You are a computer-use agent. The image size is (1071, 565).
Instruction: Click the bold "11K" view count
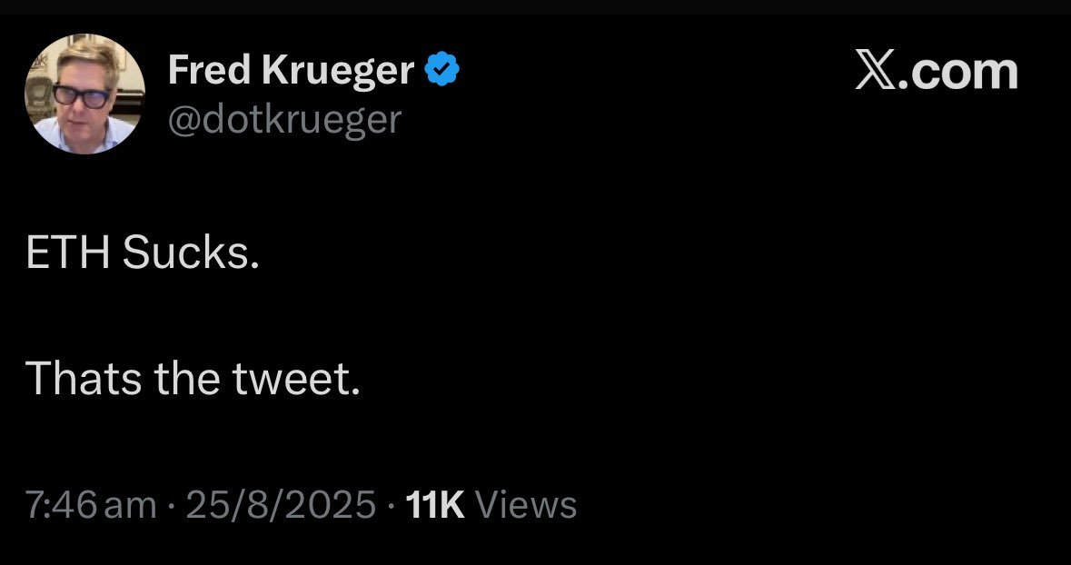click(x=437, y=504)
